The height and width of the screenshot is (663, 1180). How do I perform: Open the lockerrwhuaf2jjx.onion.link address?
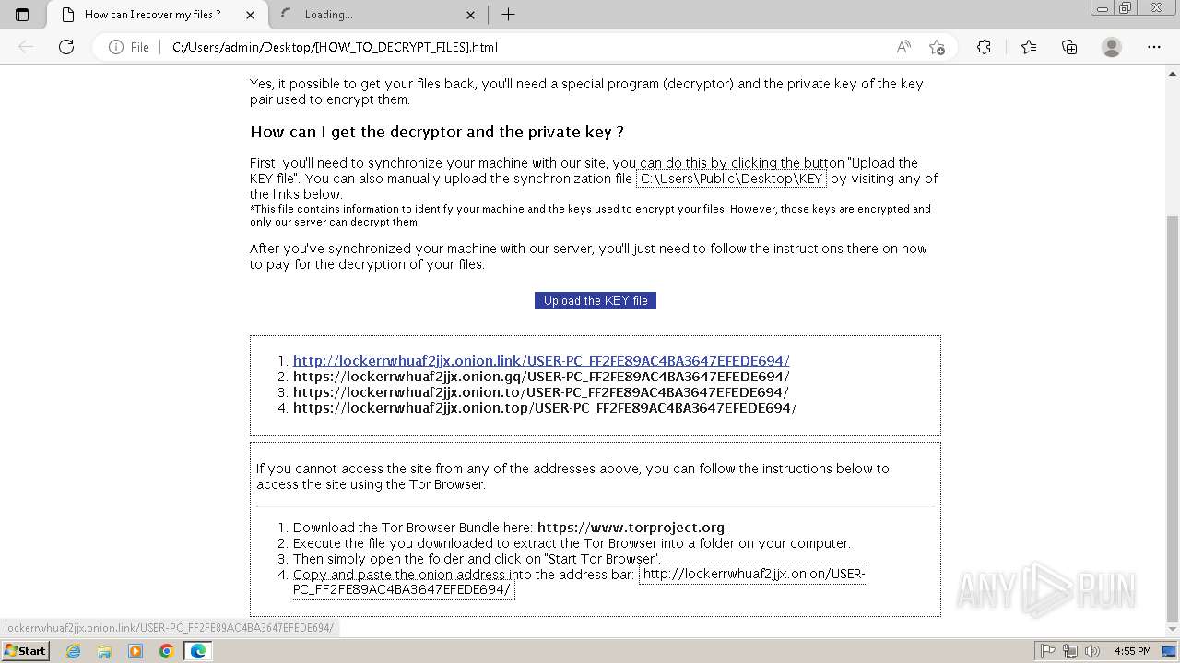pyautogui.click(x=541, y=361)
